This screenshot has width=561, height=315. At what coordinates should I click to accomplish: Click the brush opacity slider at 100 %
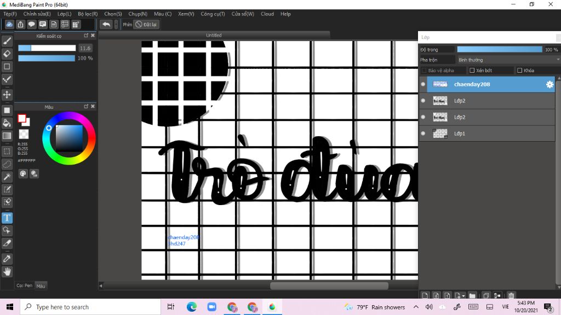(x=47, y=58)
